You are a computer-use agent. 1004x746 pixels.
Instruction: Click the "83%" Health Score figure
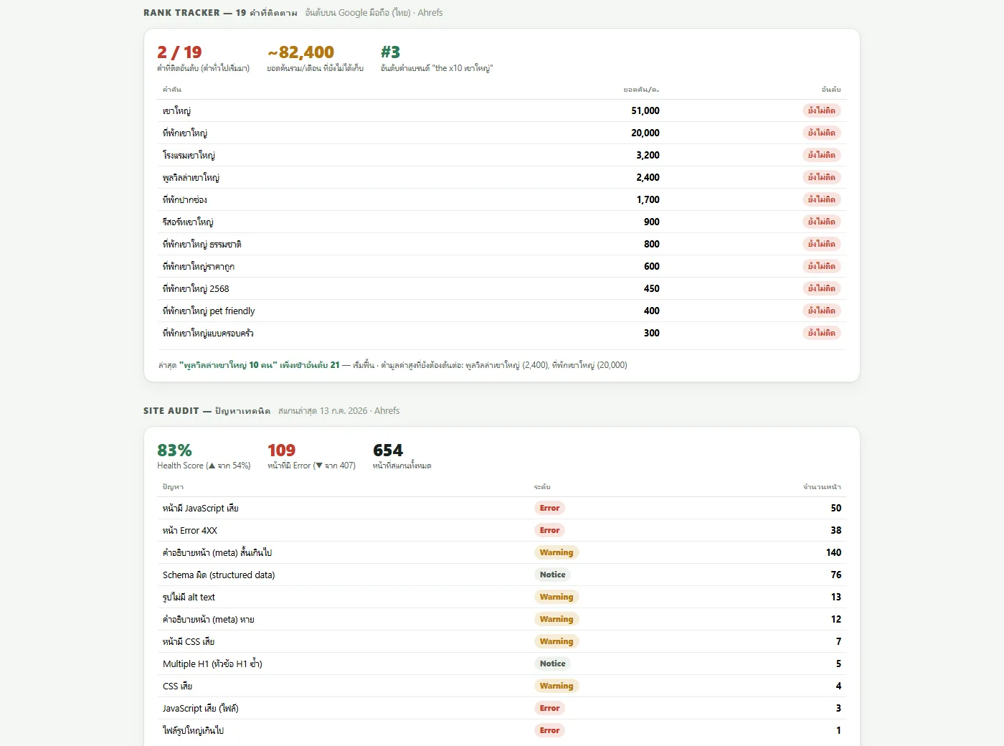click(x=174, y=450)
